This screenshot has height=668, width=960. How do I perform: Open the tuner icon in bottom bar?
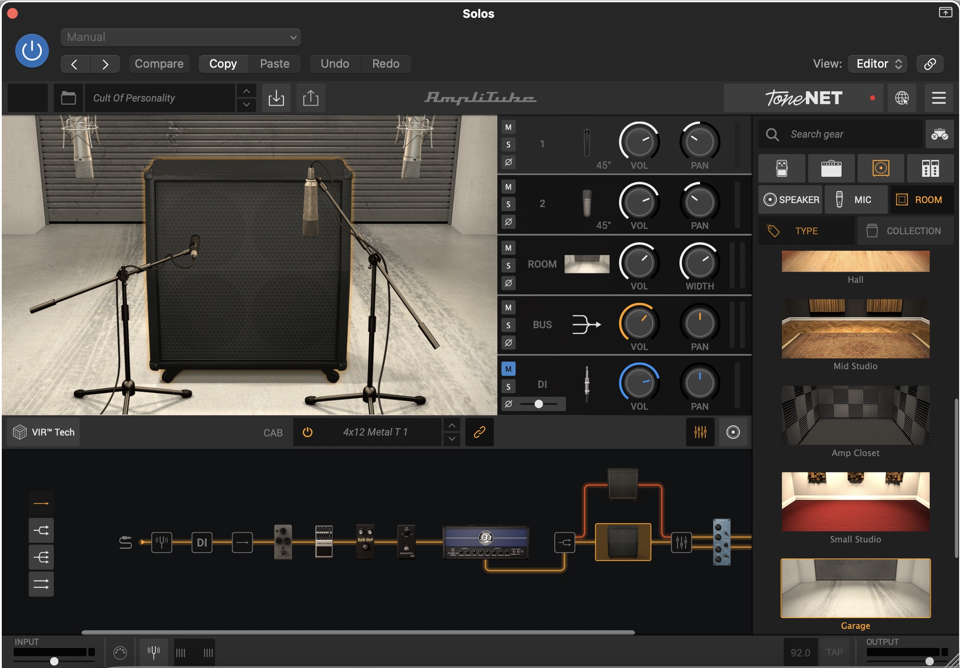(154, 652)
